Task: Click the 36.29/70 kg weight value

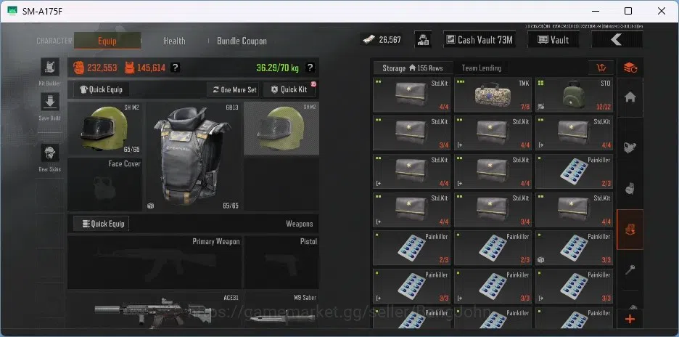Action: point(278,68)
